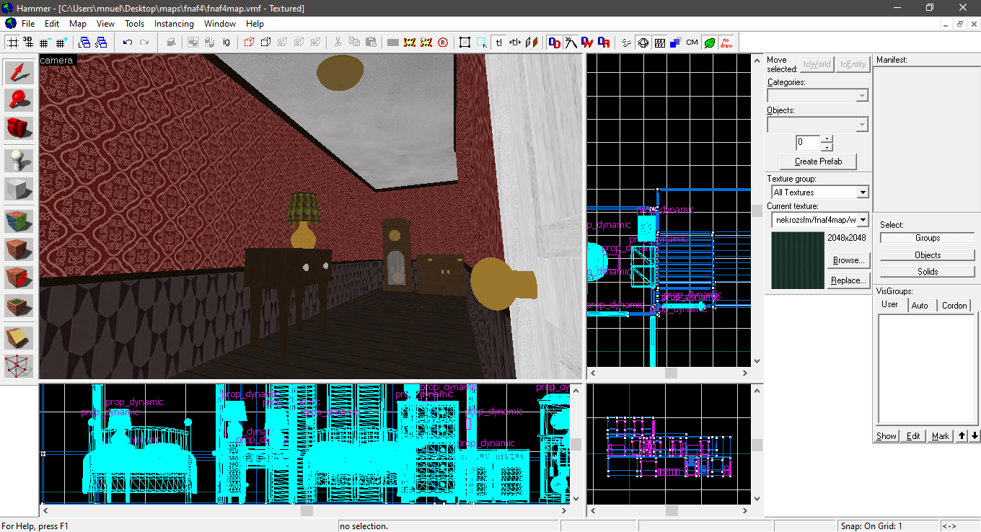Increase the prefab number spinner
Viewport: 981px width, 532px height.
point(827,138)
